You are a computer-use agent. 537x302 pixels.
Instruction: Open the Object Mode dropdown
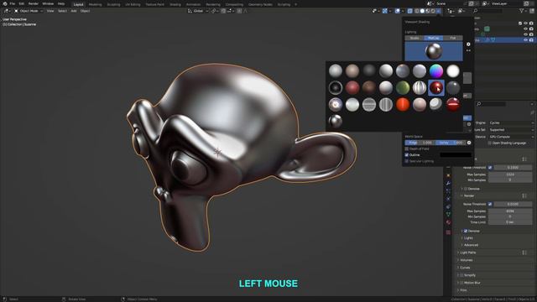pyautogui.click(x=29, y=11)
